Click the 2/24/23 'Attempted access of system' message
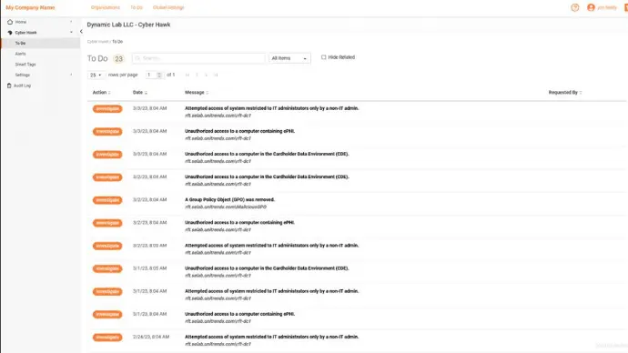Viewport: 628px width, 353px height. 271,337
